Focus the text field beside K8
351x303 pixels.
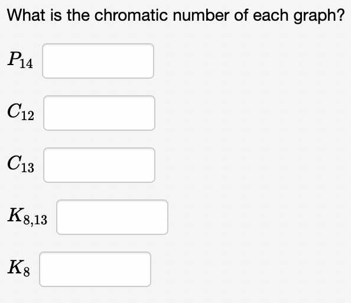click(x=95, y=269)
